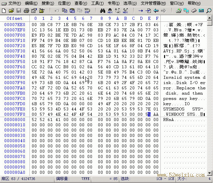Image resolution: width=213 pixels, height=183 pixels.
Task: Click column header F in the hex header
Action: 157,18
